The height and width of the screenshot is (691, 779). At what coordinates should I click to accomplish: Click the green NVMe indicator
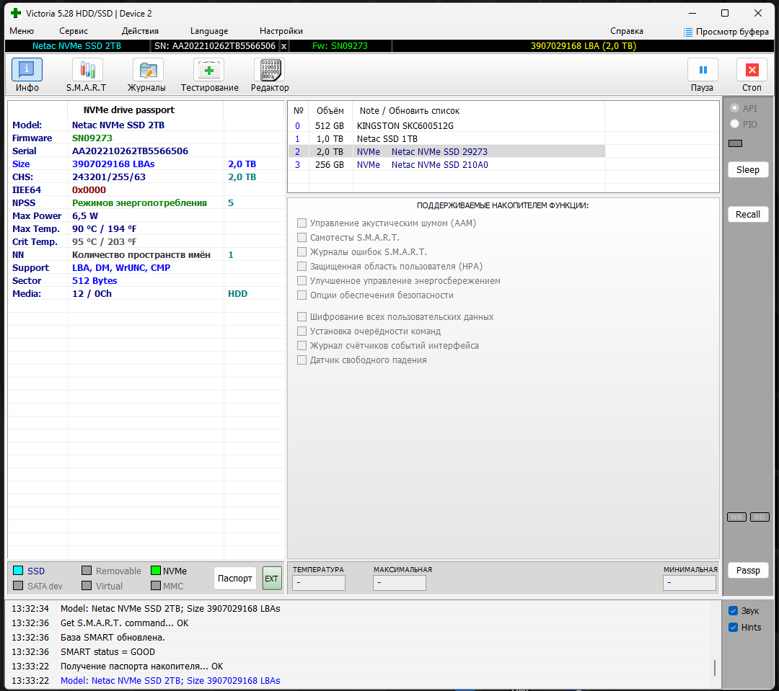pos(156,571)
